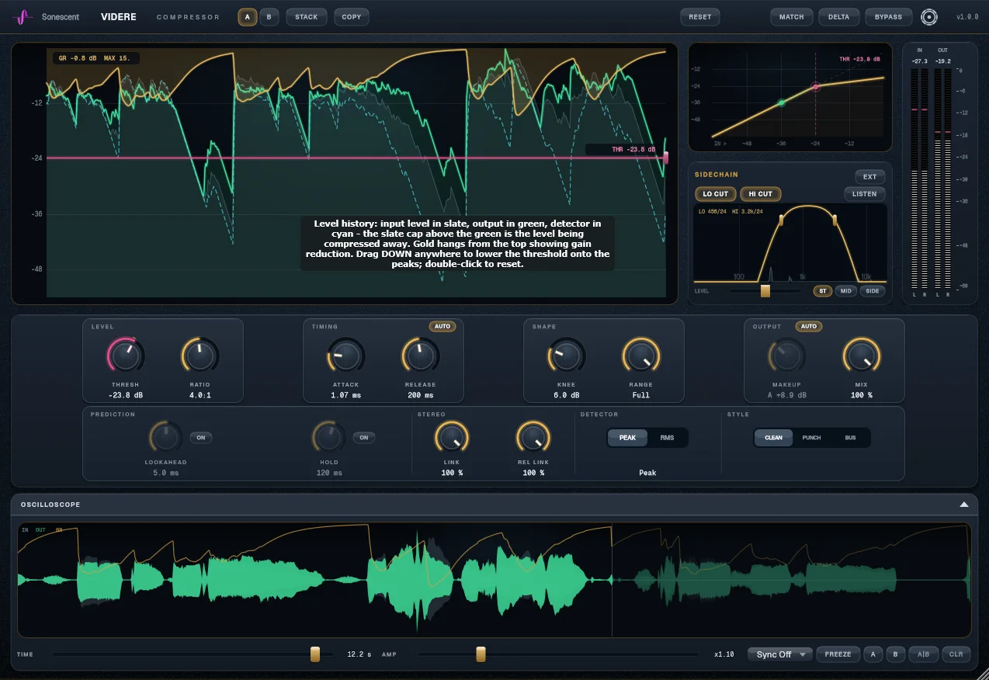This screenshot has width=989, height=680.
Task: Toggle AUTO in the Output section
Action: tap(809, 326)
